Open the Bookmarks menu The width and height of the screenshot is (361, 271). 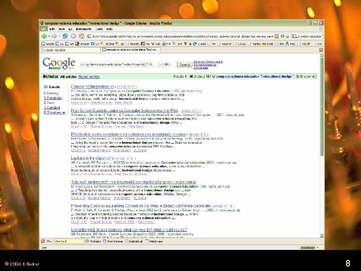click(84, 29)
